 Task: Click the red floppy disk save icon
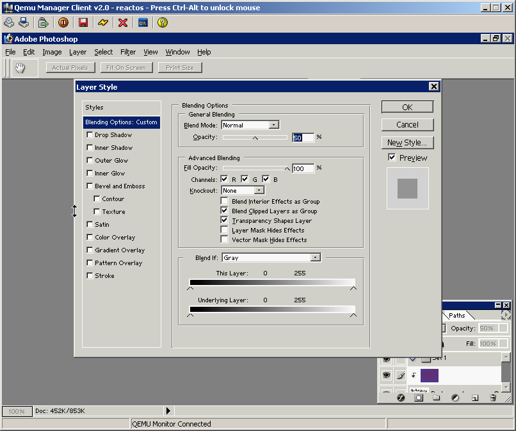coord(83,22)
